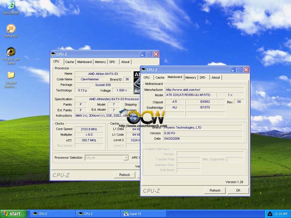Click the system tray notification icon
Image resolution: width=291 pixels, height=218 pixels.
pyautogui.click(x=270, y=214)
